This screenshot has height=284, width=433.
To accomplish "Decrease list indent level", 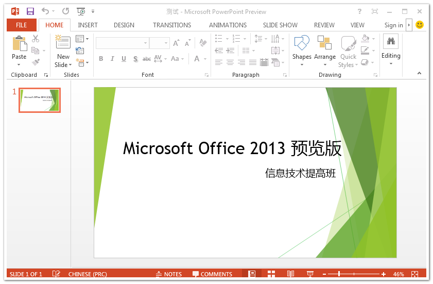I will coord(219,51).
